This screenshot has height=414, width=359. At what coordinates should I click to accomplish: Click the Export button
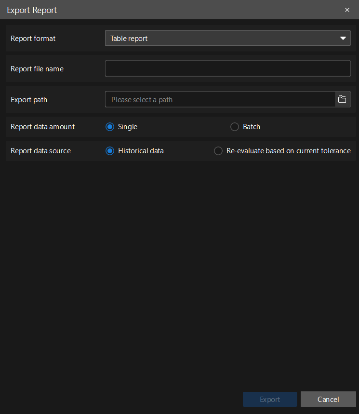point(269,399)
